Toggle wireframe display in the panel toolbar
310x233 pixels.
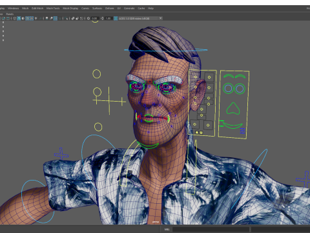pyautogui.click(x=15, y=18)
